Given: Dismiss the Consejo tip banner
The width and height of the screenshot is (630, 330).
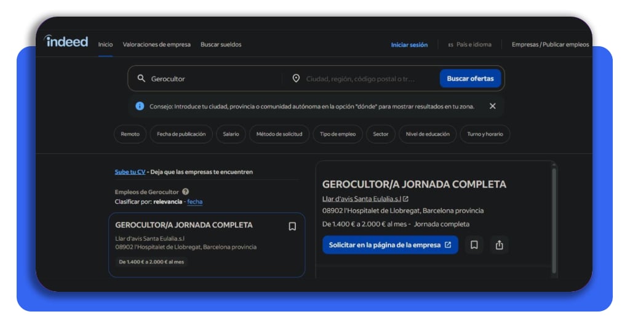Looking at the screenshot, I should (493, 106).
